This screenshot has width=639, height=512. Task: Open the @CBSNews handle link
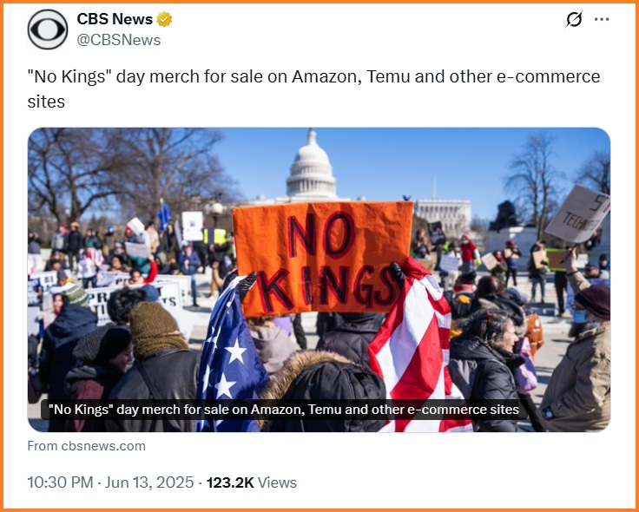click(119, 40)
